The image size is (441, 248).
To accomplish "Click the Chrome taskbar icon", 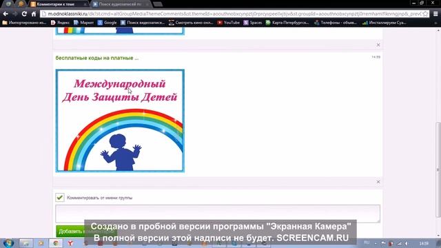I will tap(56, 243).
